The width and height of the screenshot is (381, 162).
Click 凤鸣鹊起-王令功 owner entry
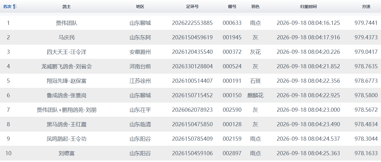coord(67,139)
